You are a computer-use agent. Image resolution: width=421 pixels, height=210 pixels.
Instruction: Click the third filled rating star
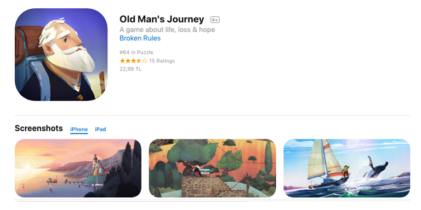(x=133, y=61)
